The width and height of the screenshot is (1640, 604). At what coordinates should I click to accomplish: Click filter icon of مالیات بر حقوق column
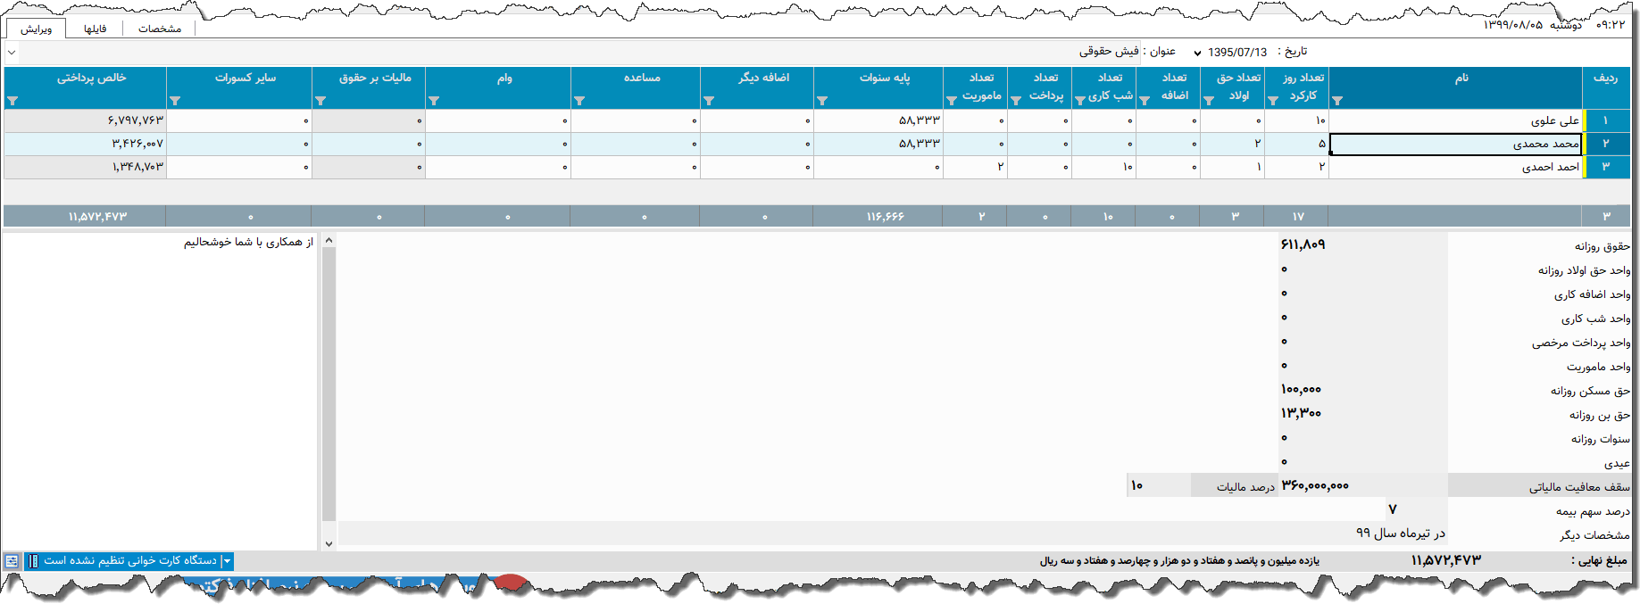pos(321,101)
